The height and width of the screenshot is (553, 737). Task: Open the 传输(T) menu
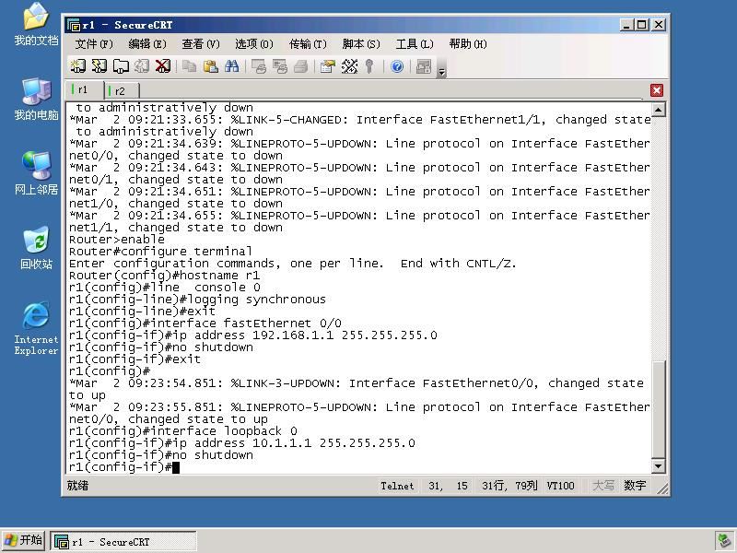(x=308, y=44)
